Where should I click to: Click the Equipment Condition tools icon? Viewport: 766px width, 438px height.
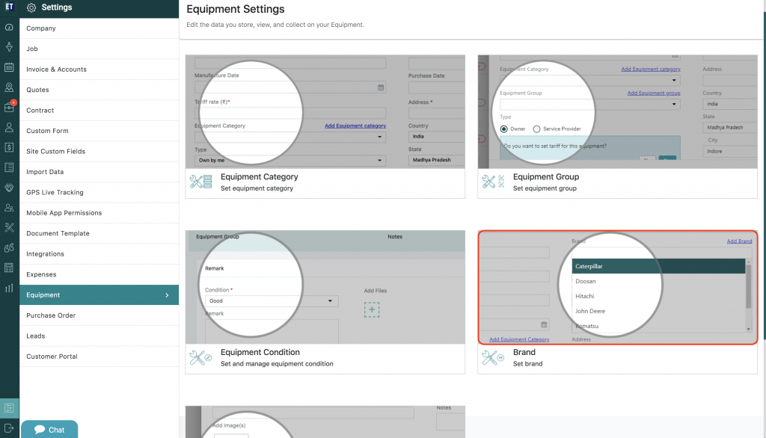pyautogui.click(x=200, y=357)
